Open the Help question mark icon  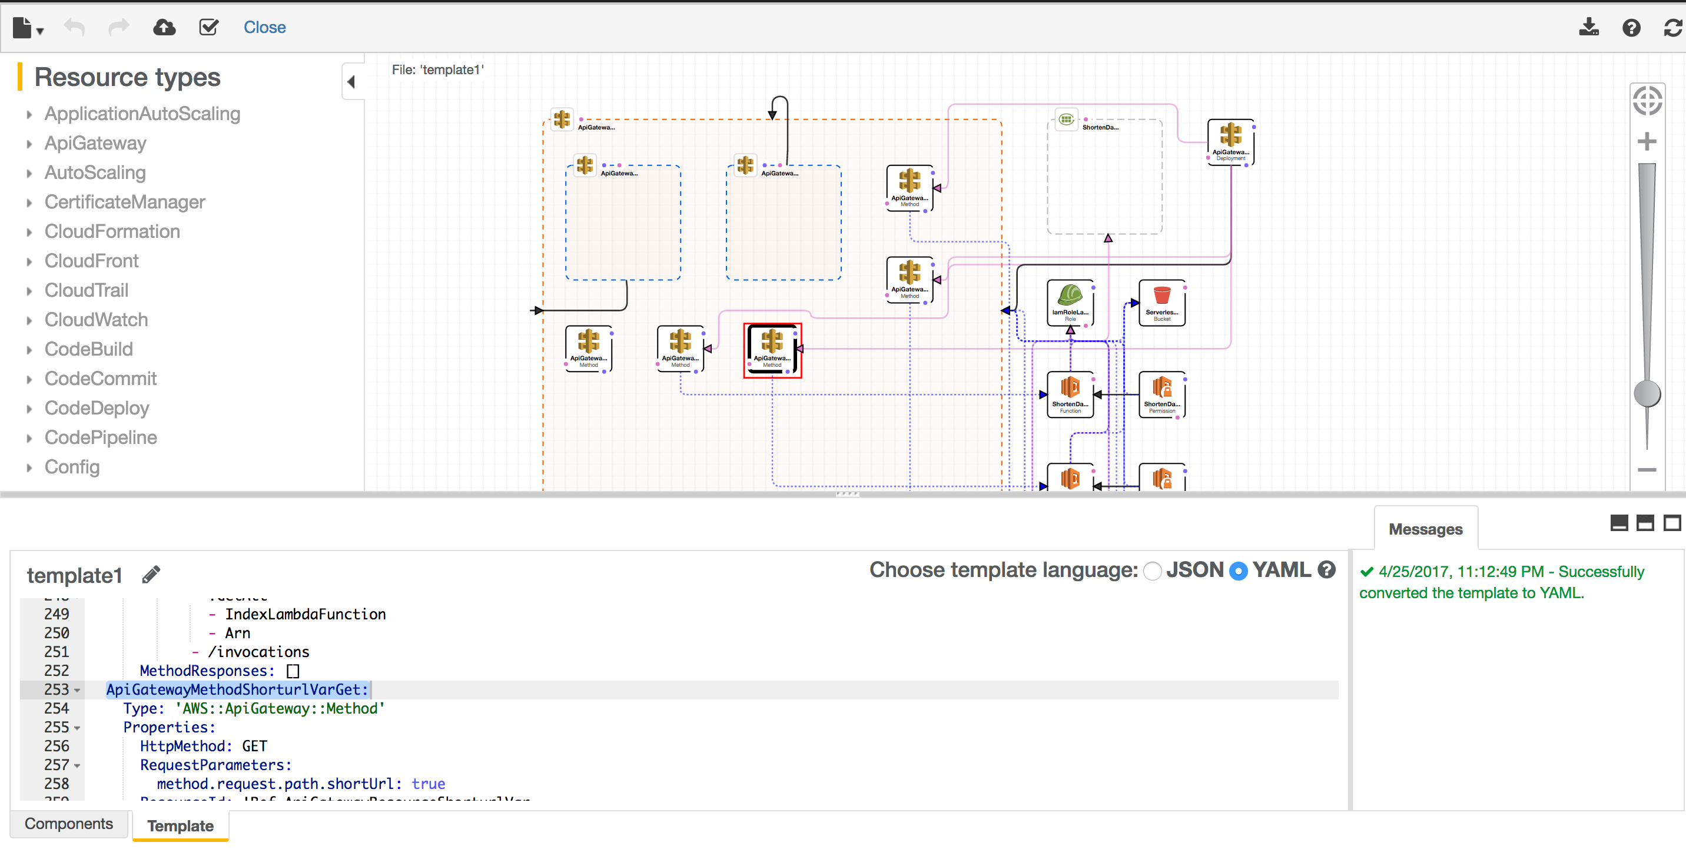tap(1631, 28)
